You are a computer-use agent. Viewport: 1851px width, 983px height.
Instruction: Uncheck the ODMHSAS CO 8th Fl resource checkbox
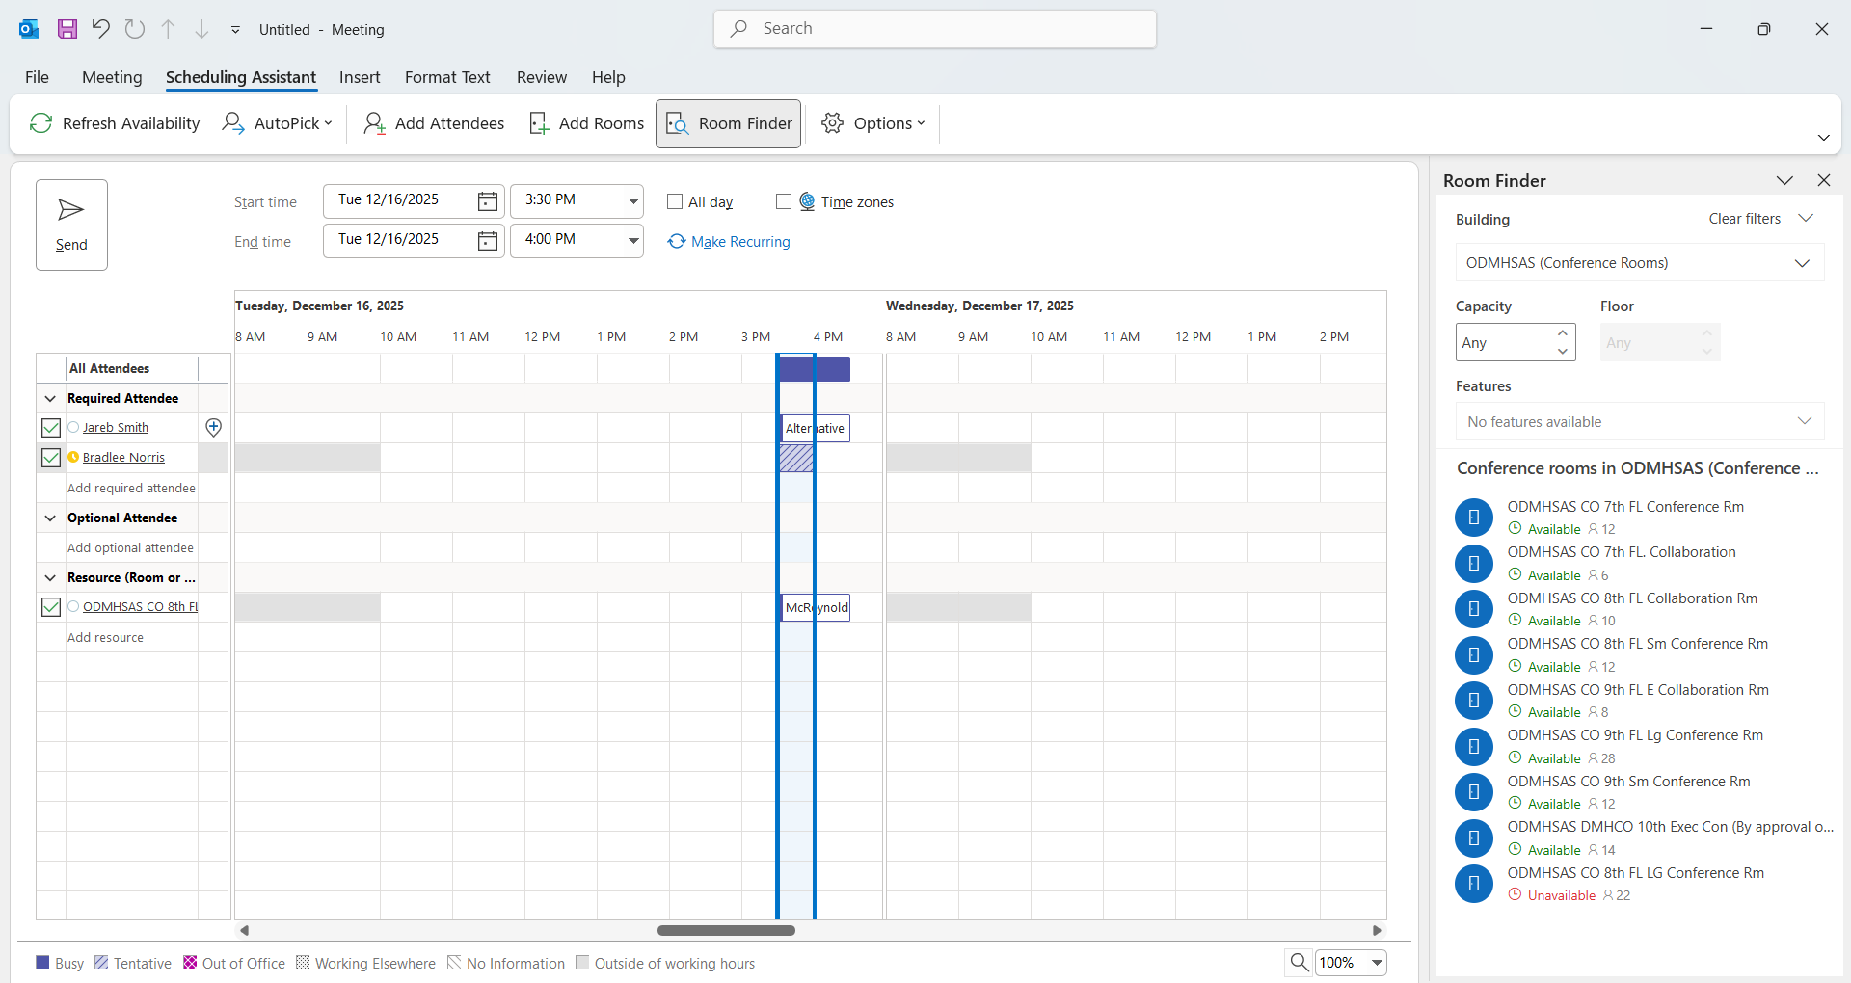coord(51,607)
